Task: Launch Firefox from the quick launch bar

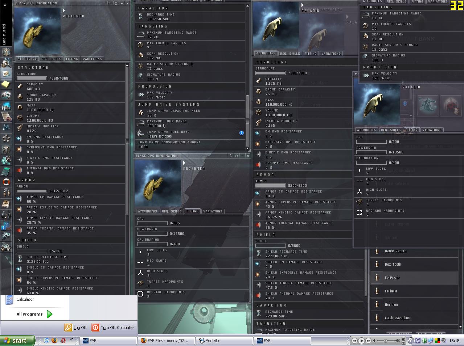Action: click(x=54, y=341)
